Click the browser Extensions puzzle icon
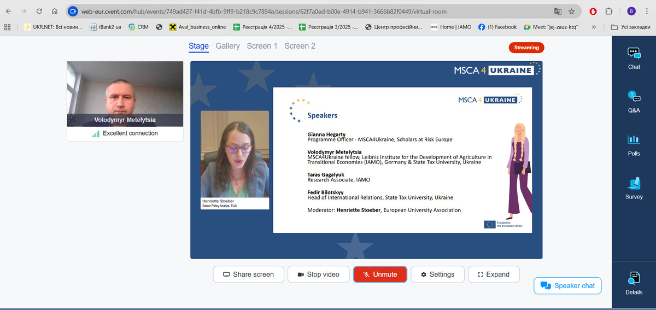Viewport: 656px width, 310px height. [609, 11]
